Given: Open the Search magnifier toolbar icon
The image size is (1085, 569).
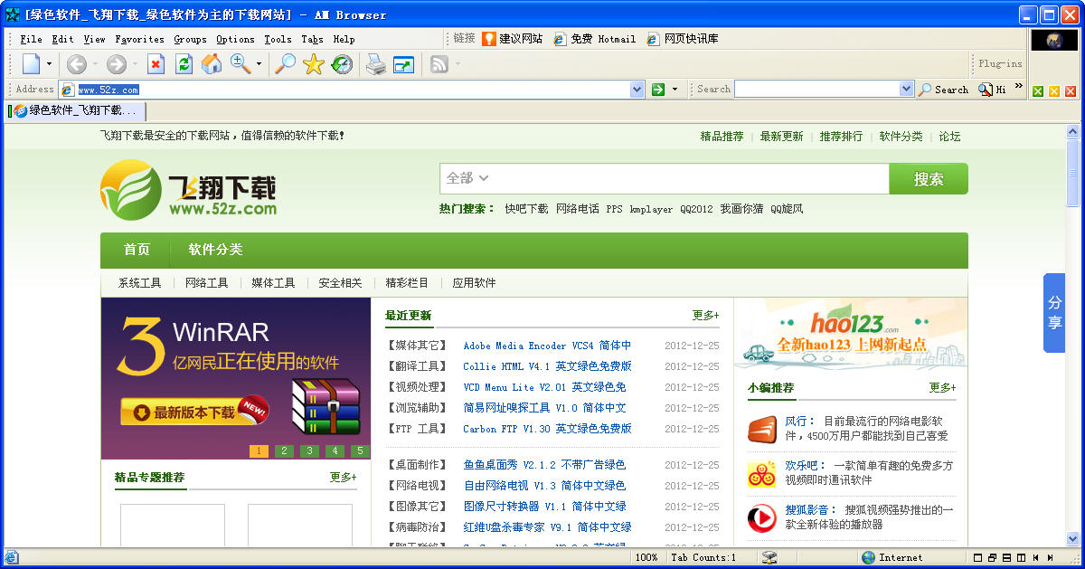Looking at the screenshot, I should (285, 63).
